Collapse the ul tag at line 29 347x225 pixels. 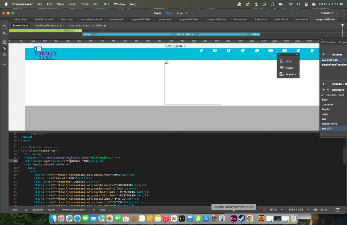19,171
